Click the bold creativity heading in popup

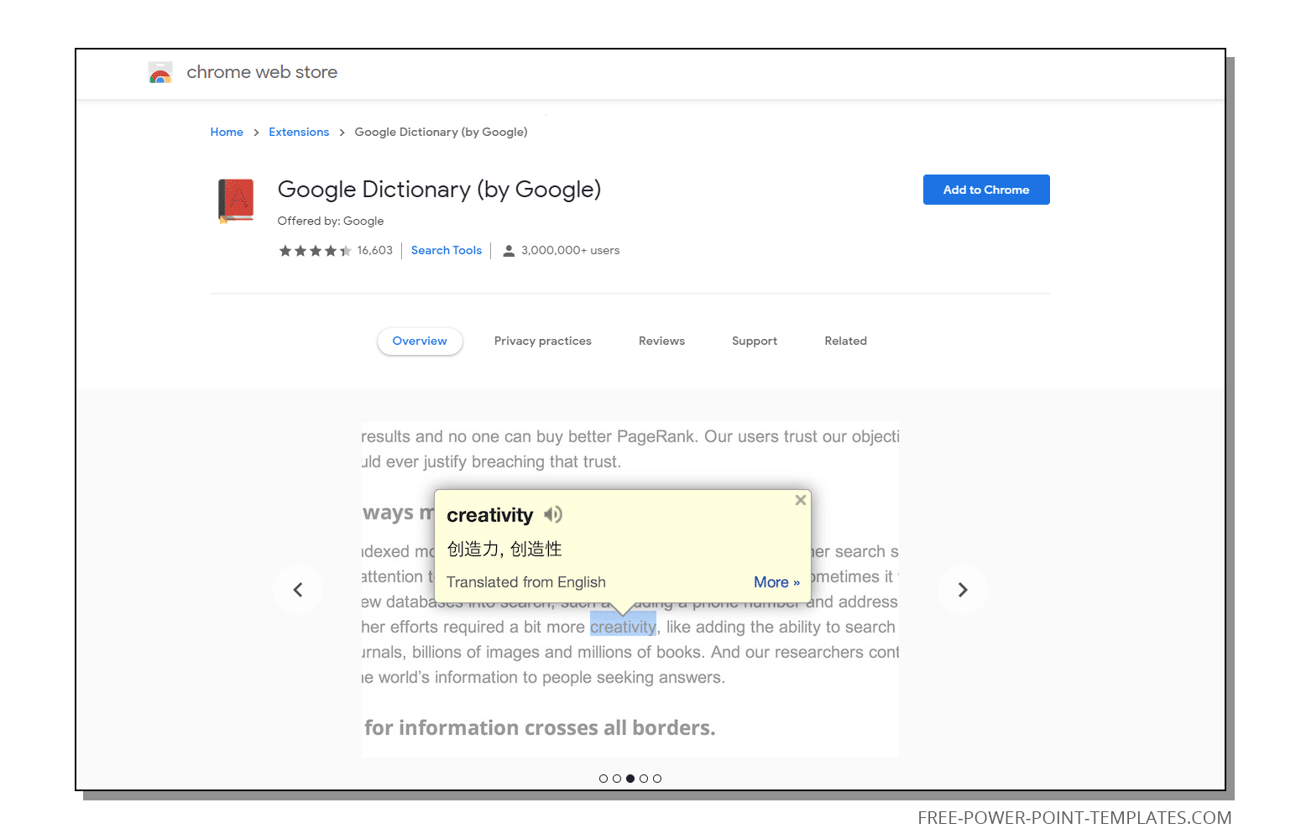[489, 515]
